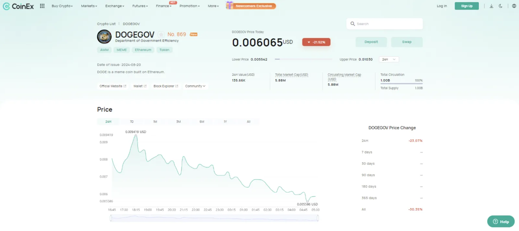Open the CoinEx logo home link
This screenshot has height=231, width=519.
(18, 6)
